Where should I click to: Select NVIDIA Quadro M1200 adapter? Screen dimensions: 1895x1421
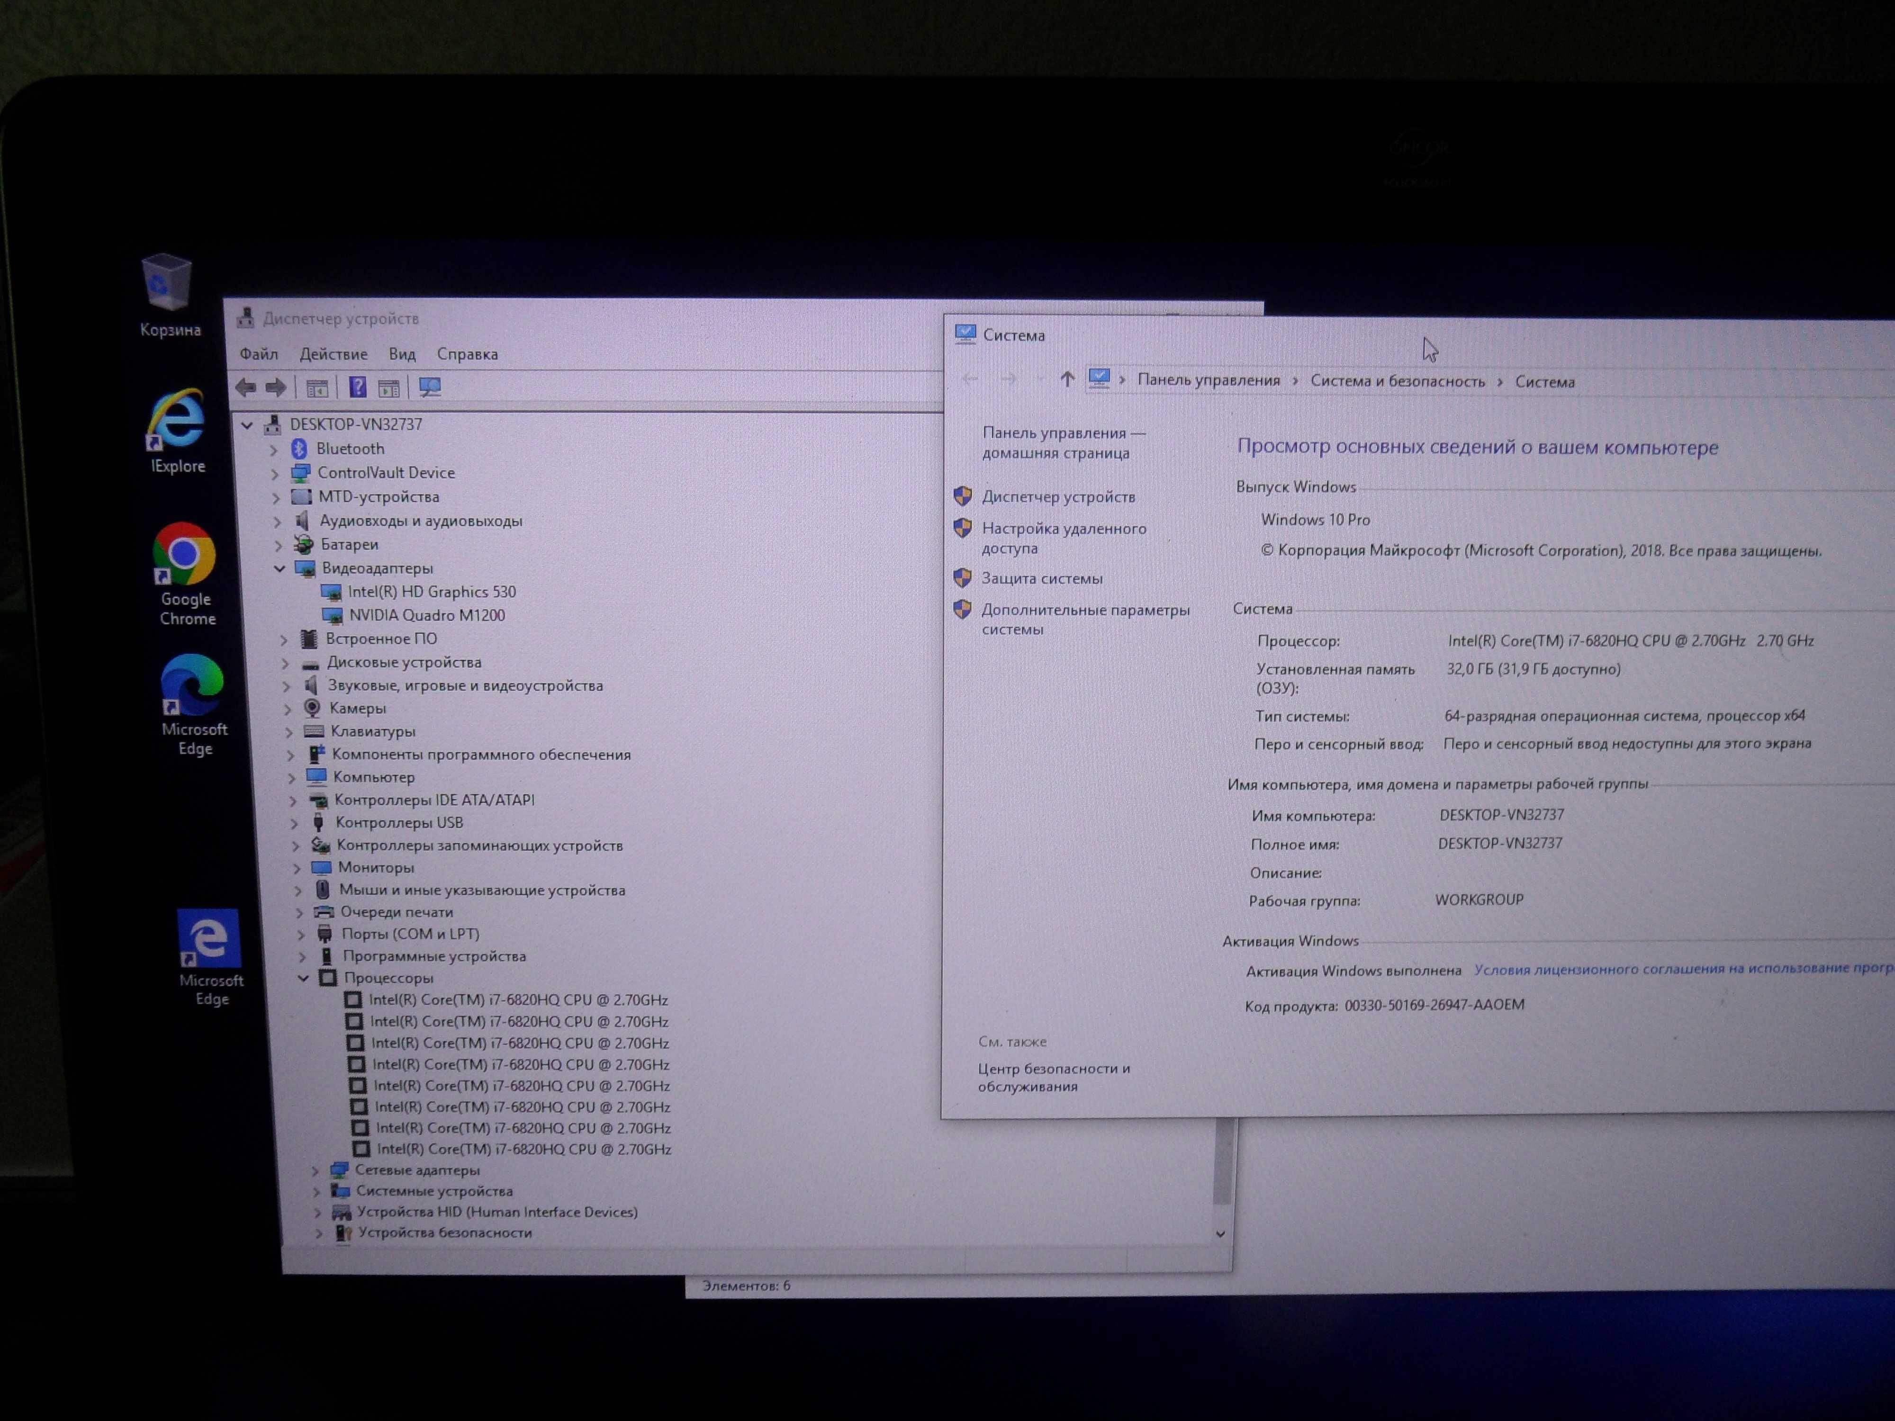(x=427, y=615)
